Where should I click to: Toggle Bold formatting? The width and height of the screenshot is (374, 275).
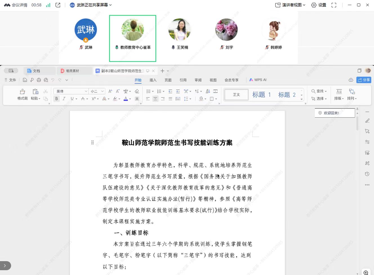tap(57, 99)
